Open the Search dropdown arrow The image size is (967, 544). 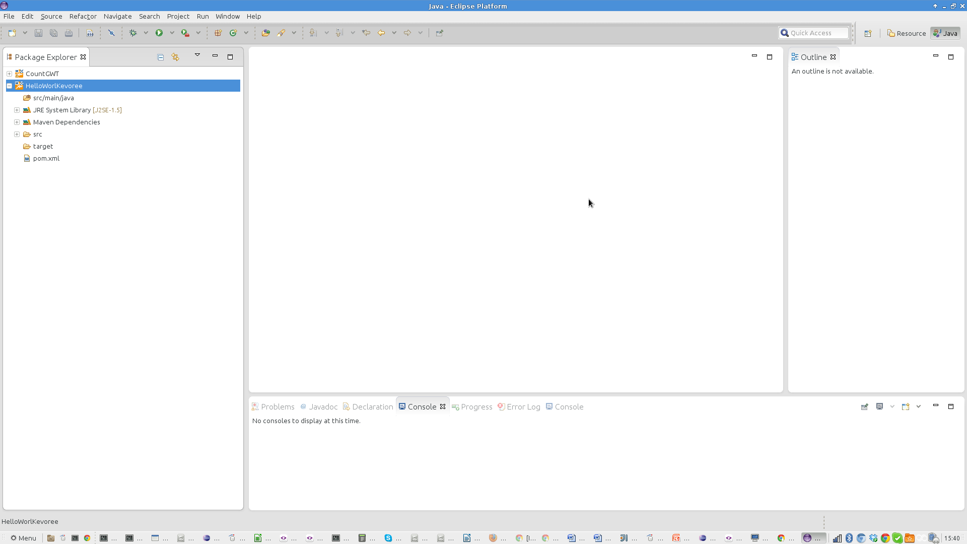tap(294, 33)
